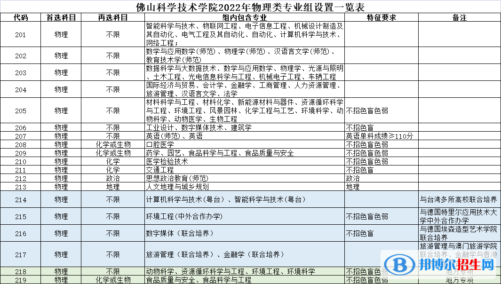Click code cell 213
501x284 pixels.
(x=20, y=187)
